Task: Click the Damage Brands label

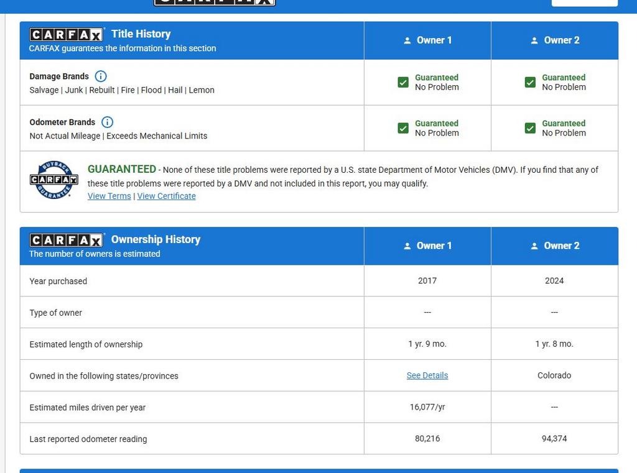Action: click(x=59, y=76)
